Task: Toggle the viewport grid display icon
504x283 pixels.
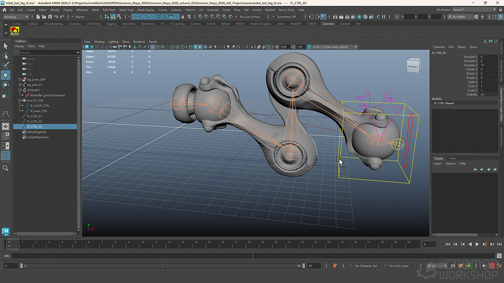Action: [152, 47]
